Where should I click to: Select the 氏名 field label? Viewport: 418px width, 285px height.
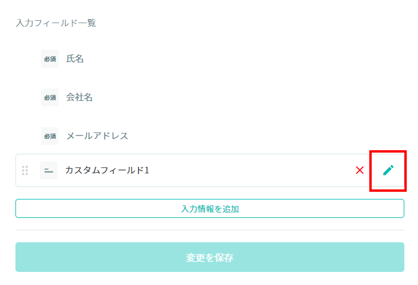pyautogui.click(x=75, y=59)
